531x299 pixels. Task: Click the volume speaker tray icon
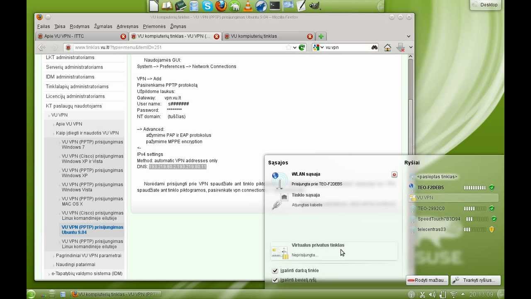pos(432,294)
